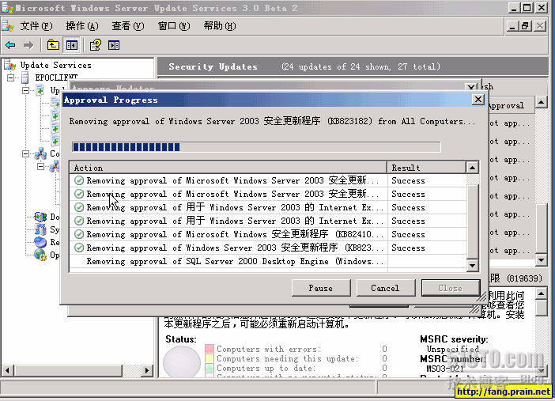Open the 窗口(W) menu
555x401 pixels.
click(174, 26)
